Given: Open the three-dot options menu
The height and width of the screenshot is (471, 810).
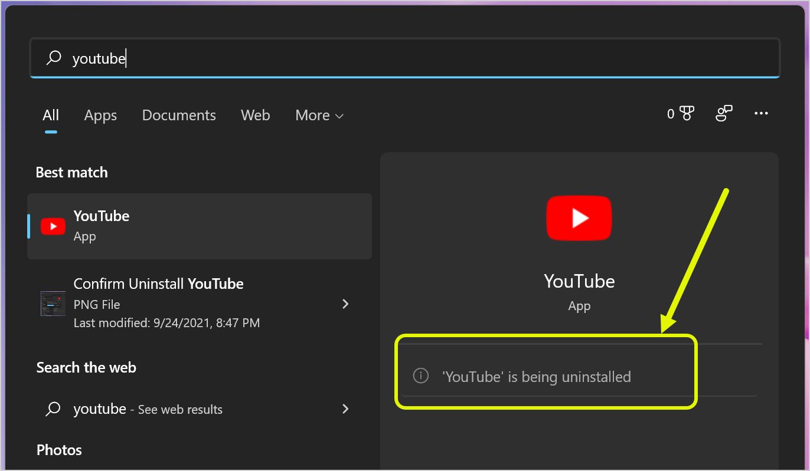Looking at the screenshot, I should coord(761,113).
